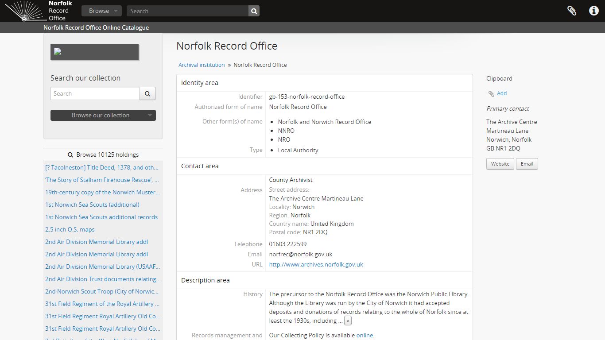The height and width of the screenshot is (340, 605).
Task: Click the broken image thumbnail in sidebar
Action: [95, 52]
